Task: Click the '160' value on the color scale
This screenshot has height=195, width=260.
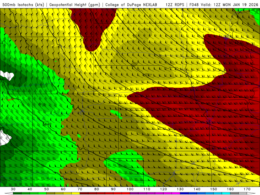Action: click(x=230, y=189)
